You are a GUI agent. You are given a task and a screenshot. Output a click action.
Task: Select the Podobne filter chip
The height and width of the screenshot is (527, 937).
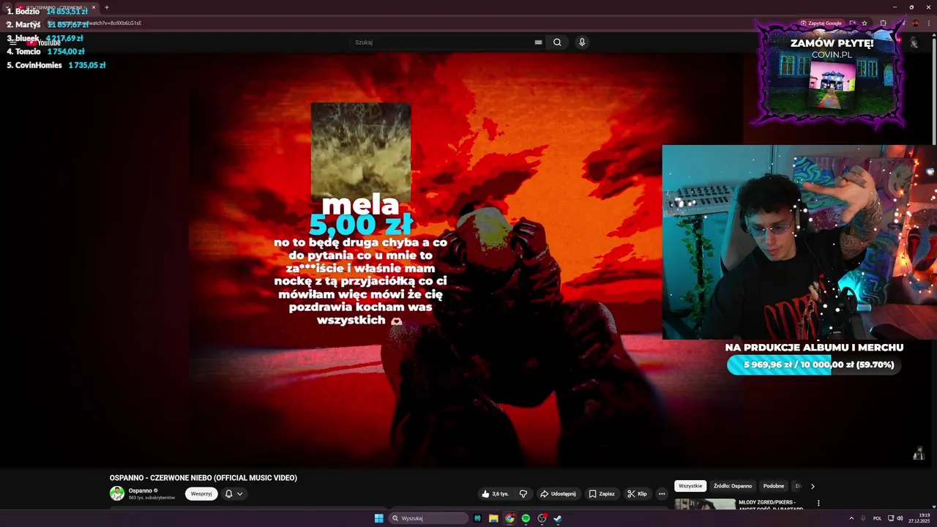pyautogui.click(x=774, y=486)
